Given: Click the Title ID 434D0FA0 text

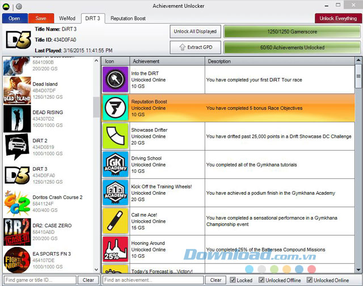Looking at the screenshot, I should click(56, 40).
